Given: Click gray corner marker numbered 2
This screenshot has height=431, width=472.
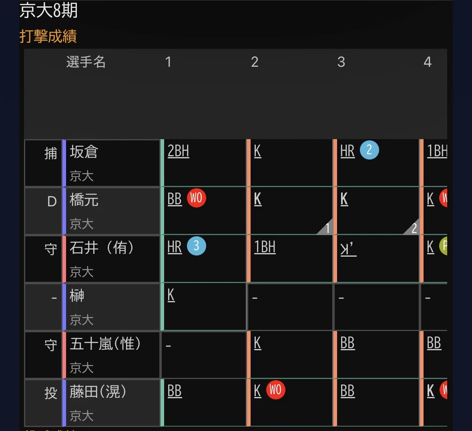Looking at the screenshot, I should click(x=413, y=227).
